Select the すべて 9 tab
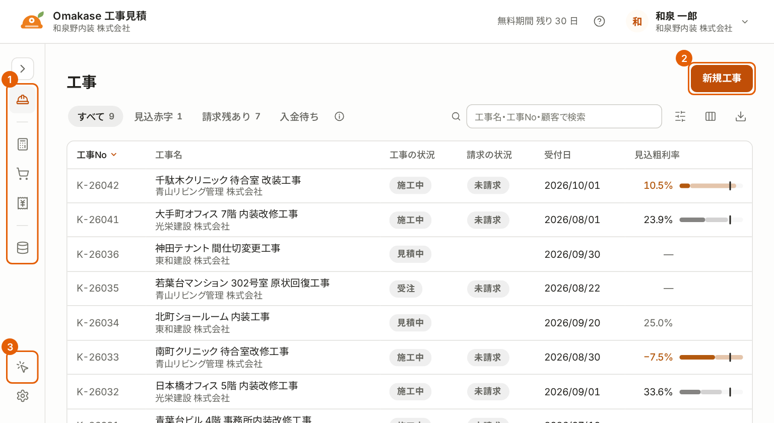The height and width of the screenshot is (423, 774). click(x=96, y=116)
